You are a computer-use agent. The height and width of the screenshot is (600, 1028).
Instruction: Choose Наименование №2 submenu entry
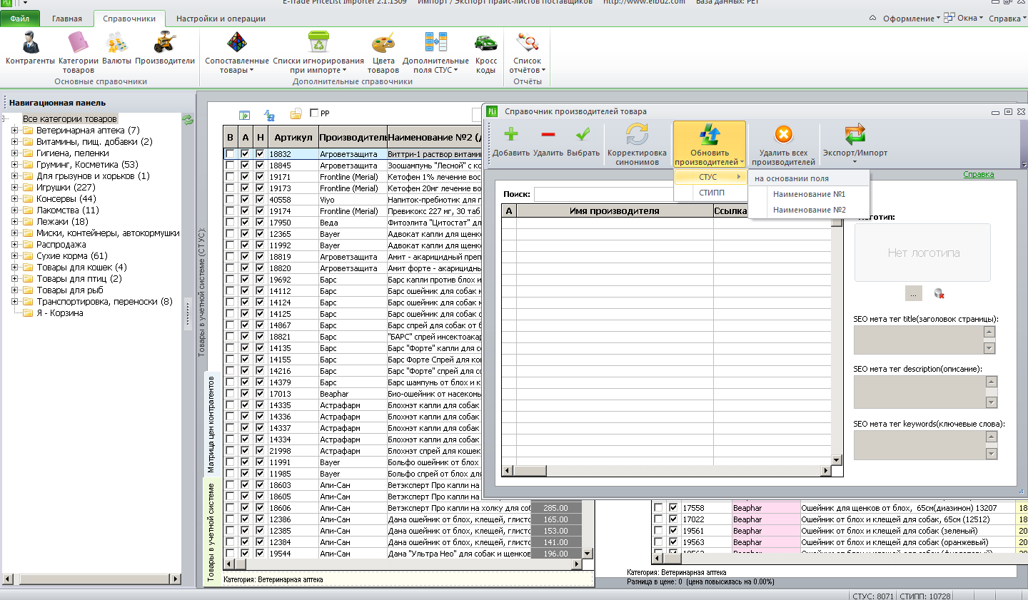809,210
